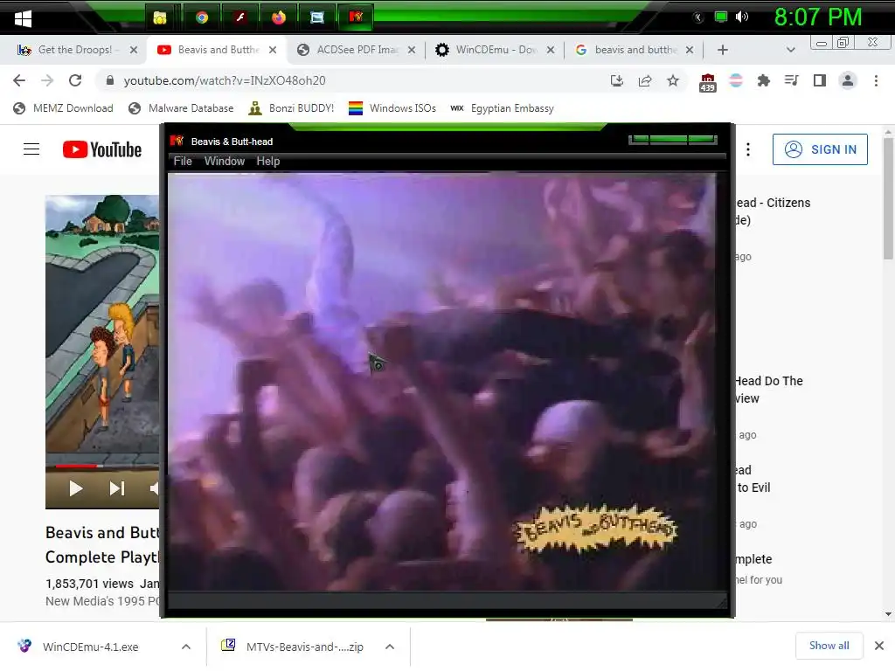The width and height of the screenshot is (895, 671).
Task: Toggle the Chrome side panel
Action: point(820,80)
